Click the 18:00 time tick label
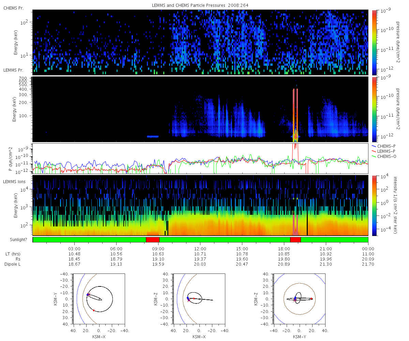 coord(284,249)
